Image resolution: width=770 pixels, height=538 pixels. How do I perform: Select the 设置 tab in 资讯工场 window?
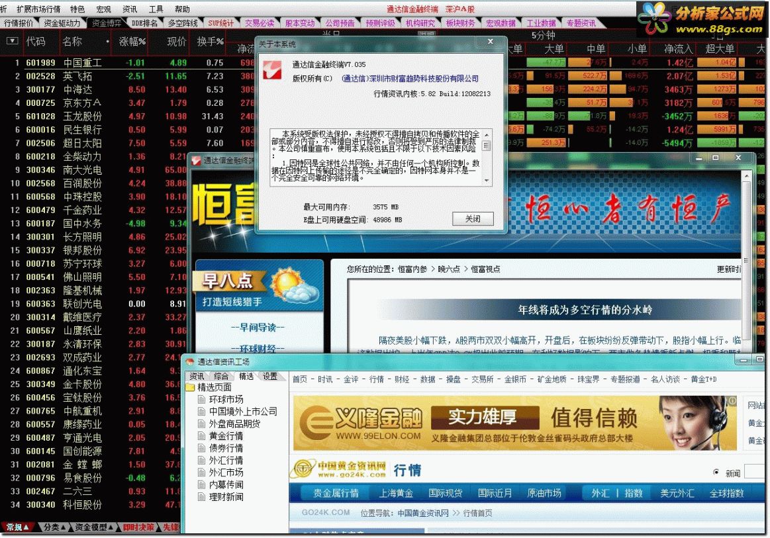(269, 376)
